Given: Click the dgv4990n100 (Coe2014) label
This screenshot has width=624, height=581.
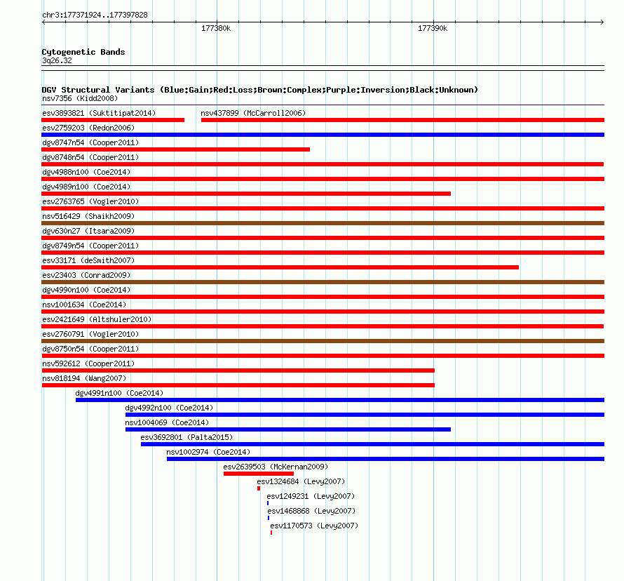Looking at the screenshot, I should point(86,290).
